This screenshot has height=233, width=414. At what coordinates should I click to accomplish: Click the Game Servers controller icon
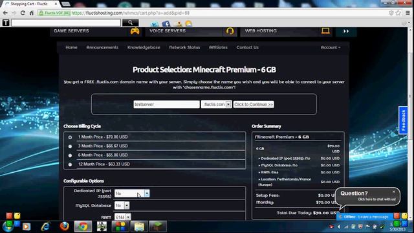point(135,31)
